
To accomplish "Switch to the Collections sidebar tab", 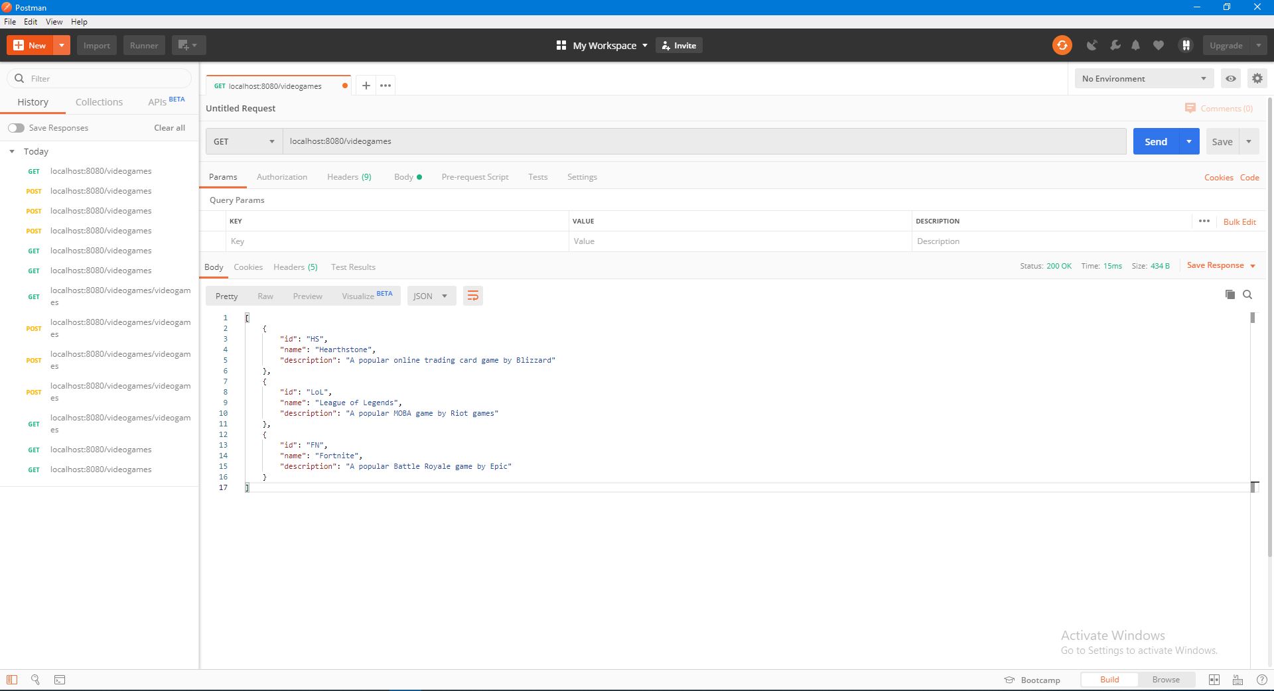I will (99, 102).
